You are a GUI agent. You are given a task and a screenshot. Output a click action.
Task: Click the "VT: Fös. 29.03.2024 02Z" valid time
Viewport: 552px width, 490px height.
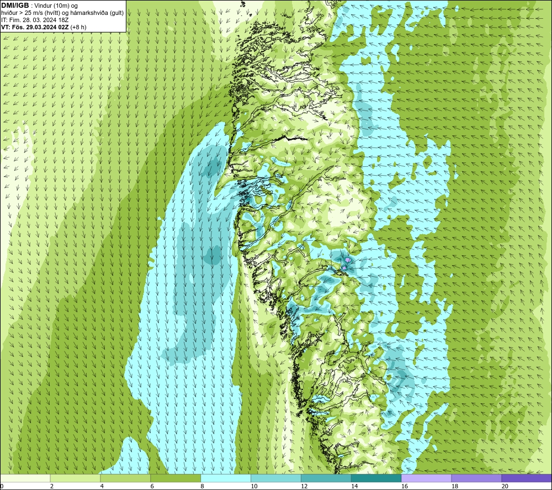pos(35,27)
